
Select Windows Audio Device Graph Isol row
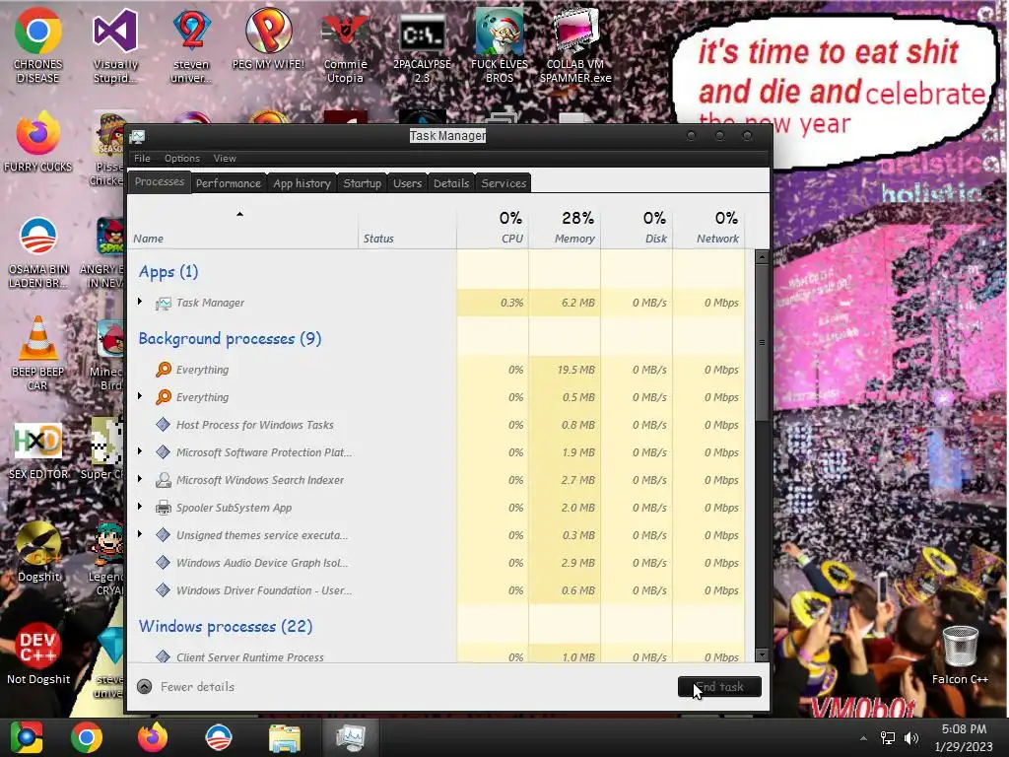pos(437,563)
